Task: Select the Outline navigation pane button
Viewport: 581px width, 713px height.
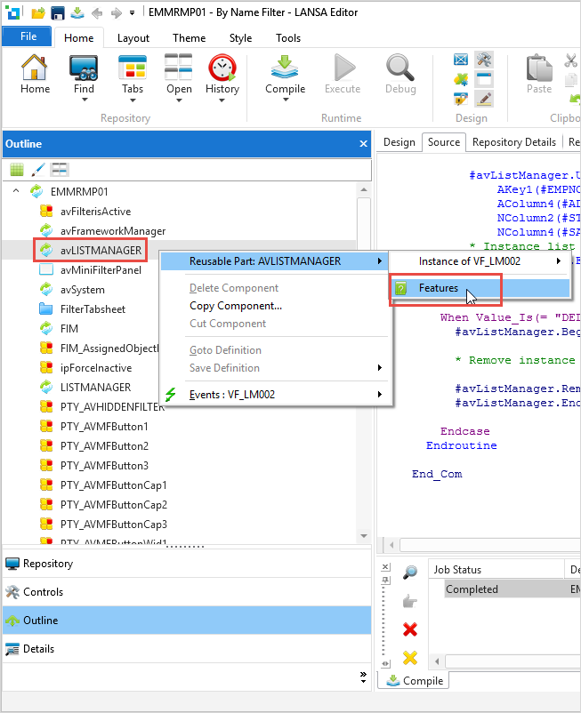Action: [x=187, y=621]
